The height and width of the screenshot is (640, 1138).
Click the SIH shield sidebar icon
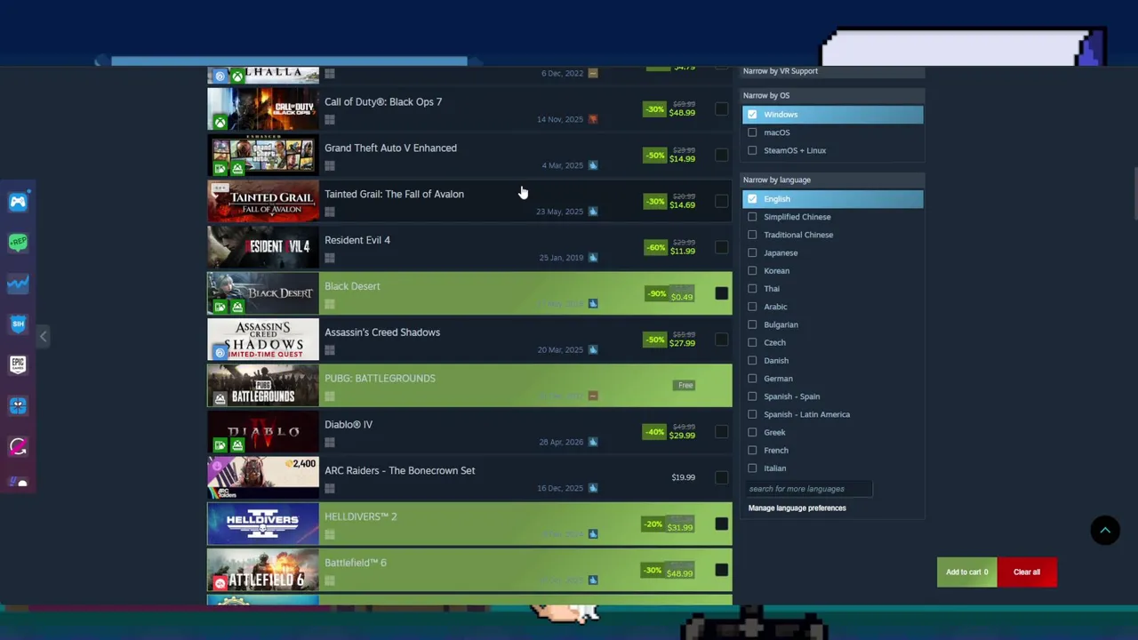click(x=18, y=324)
